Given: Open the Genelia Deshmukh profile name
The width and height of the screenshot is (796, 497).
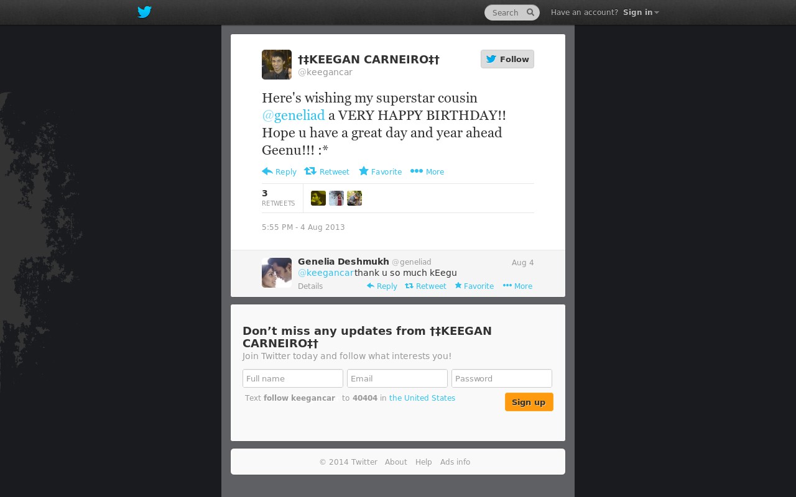Looking at the screenshot, I should click(x=343, y=262).
